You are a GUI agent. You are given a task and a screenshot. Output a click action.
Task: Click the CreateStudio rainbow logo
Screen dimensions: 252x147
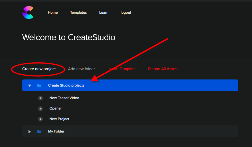[x=28, y=12]
